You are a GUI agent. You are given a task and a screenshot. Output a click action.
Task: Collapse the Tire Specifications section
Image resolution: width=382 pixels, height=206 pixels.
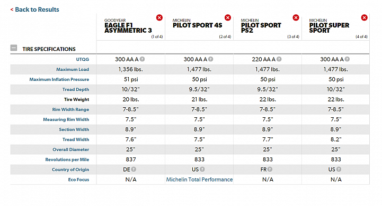(14, 48)
